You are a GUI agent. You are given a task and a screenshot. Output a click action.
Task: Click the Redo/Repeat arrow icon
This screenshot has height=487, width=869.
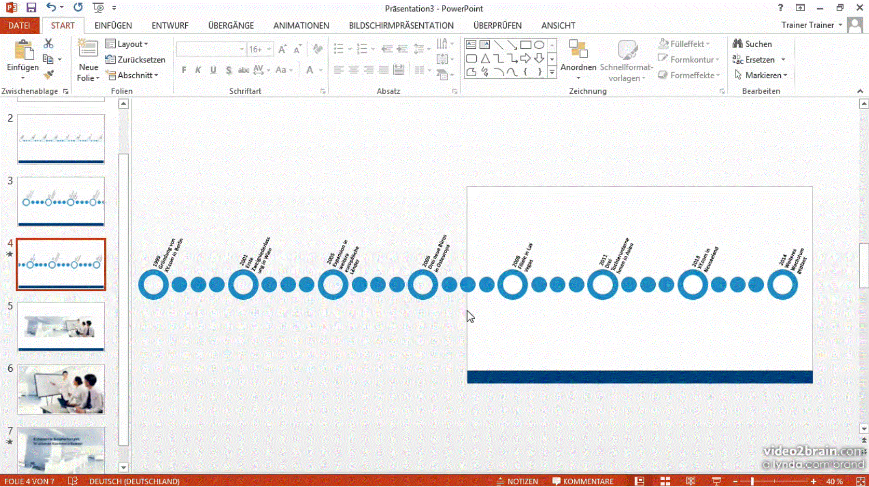click(x=78, y=8)
